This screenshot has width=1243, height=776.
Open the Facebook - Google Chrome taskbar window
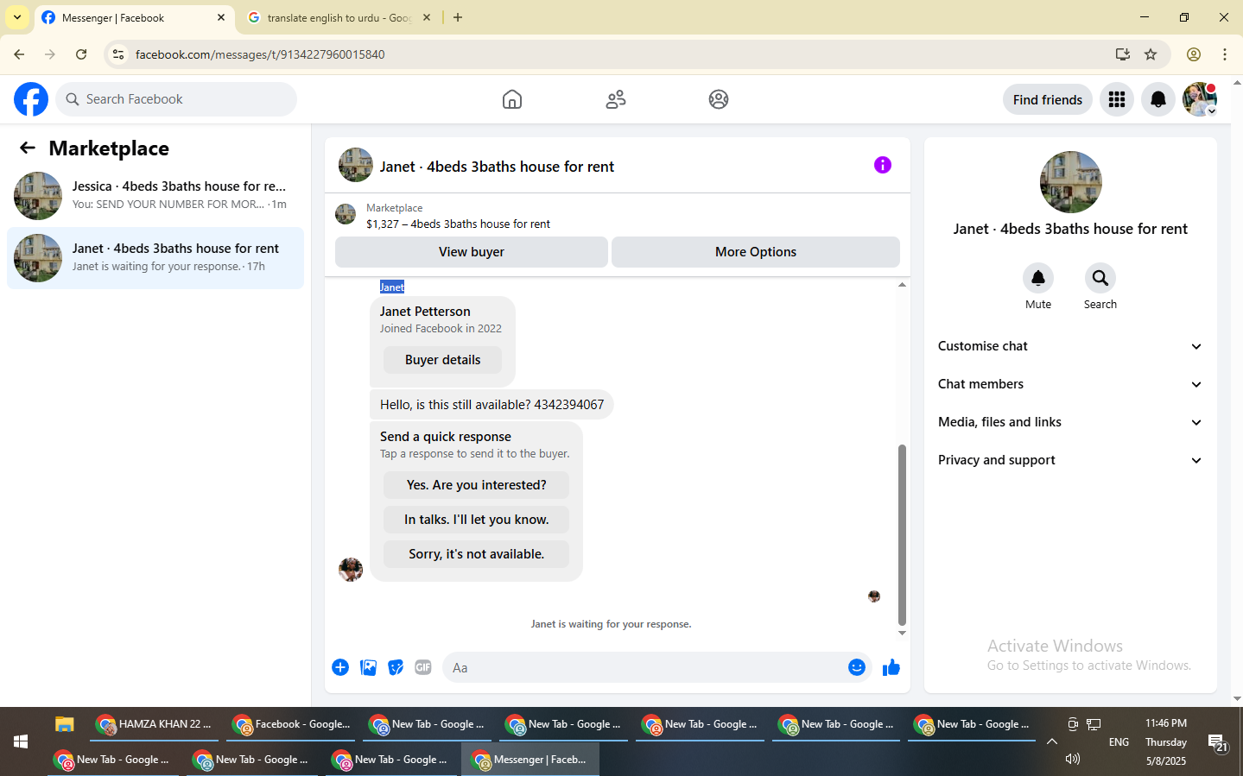point(292,724)
